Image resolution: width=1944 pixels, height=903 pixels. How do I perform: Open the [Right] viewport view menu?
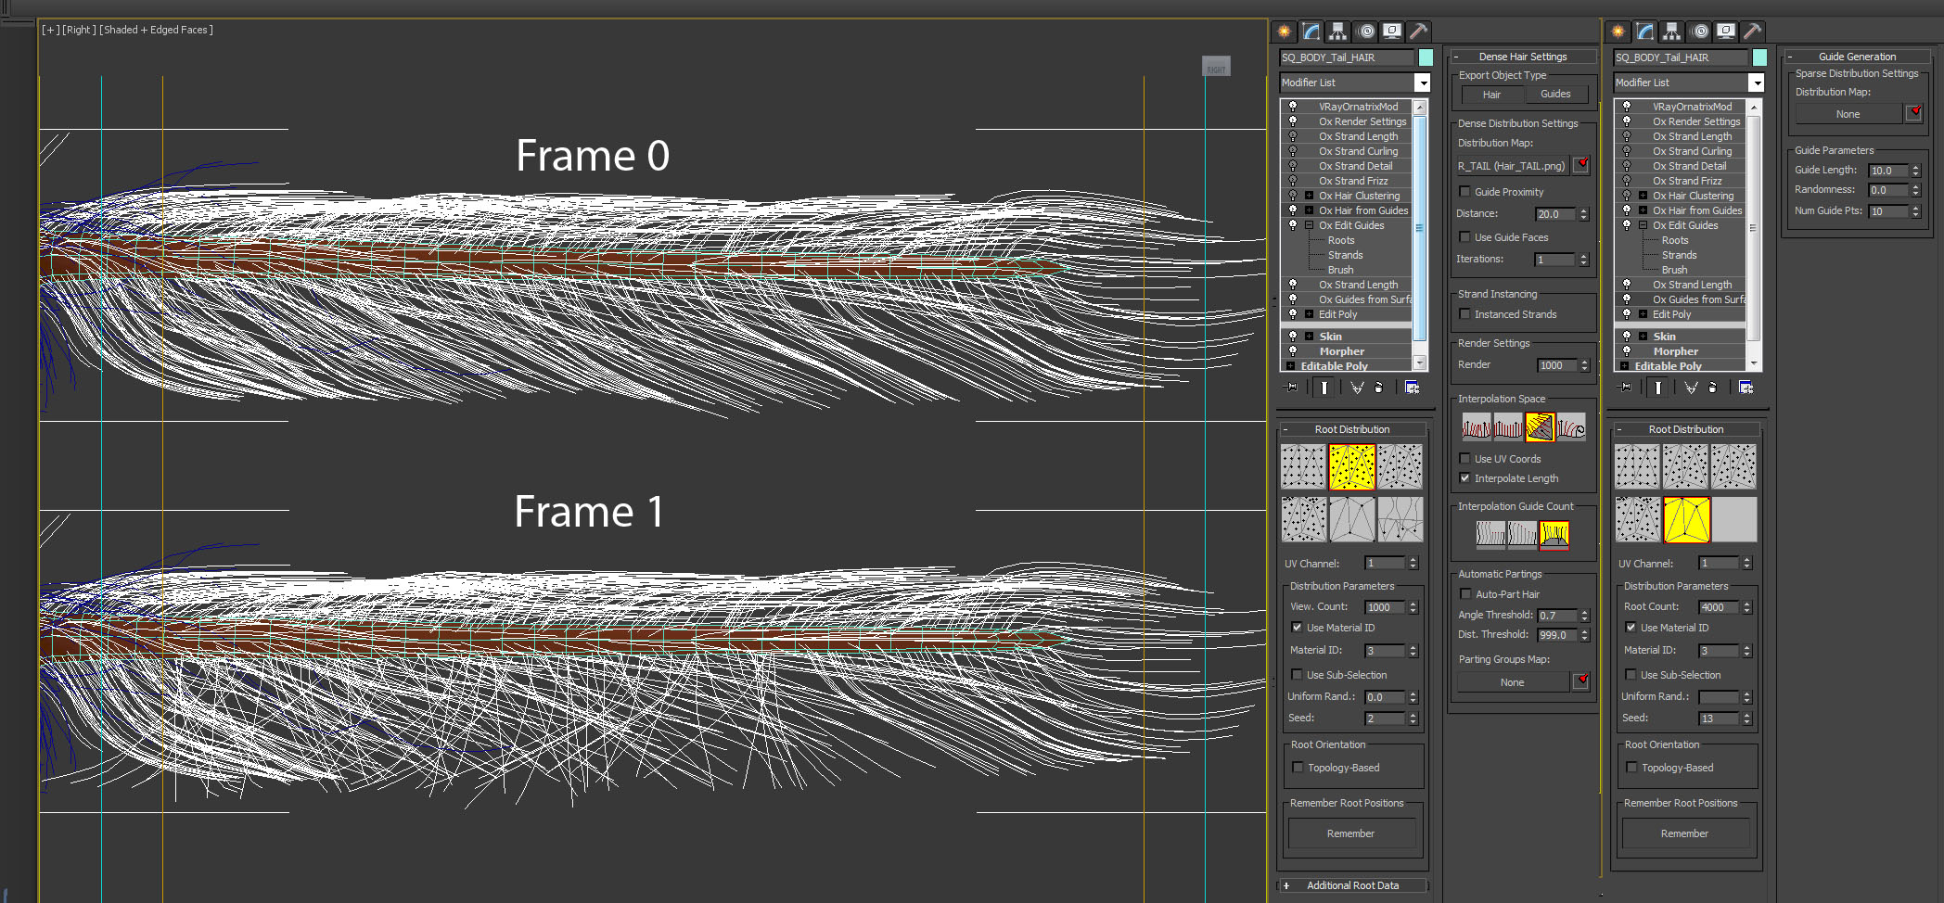click(79, 30)
